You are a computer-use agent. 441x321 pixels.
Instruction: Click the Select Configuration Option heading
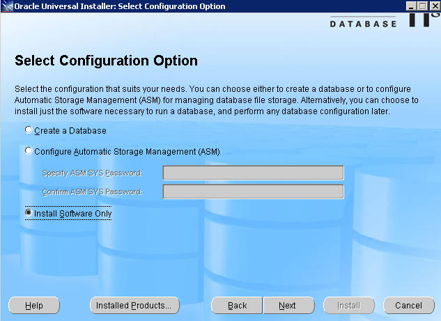tap(106, 61)
